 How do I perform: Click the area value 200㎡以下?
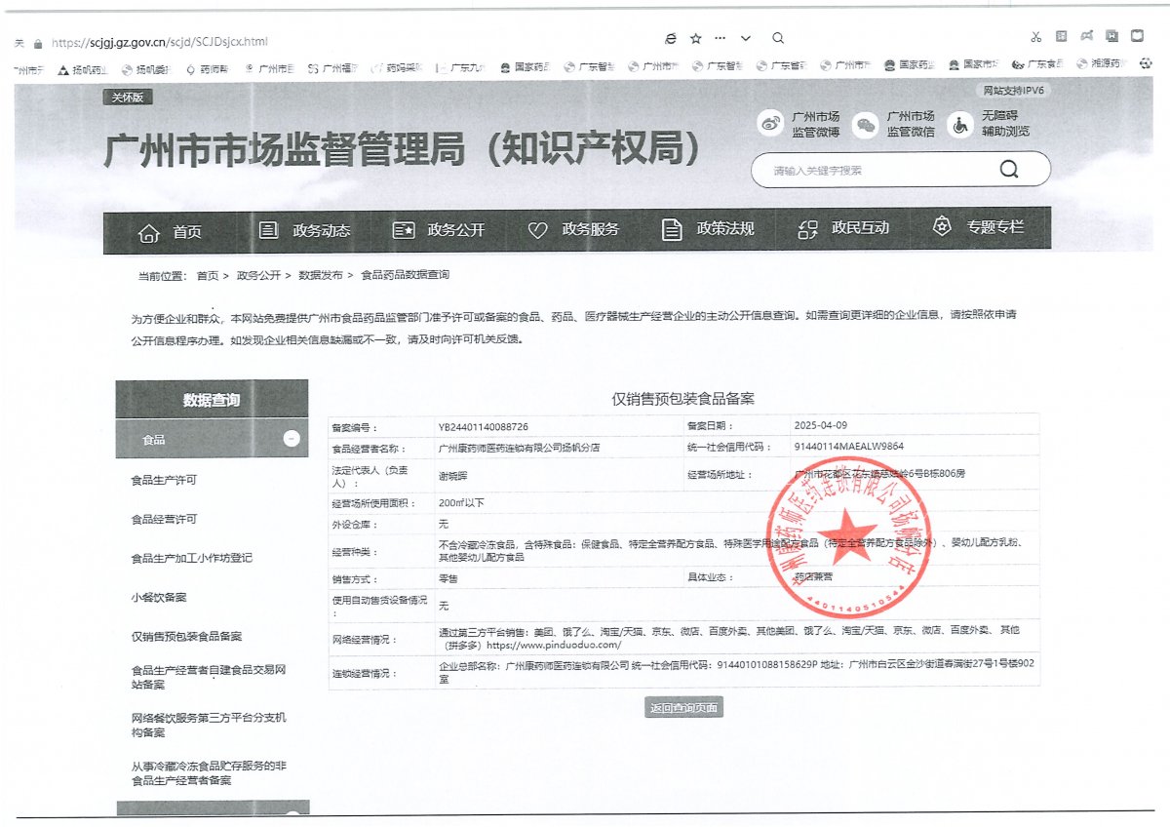coord(461,502)
